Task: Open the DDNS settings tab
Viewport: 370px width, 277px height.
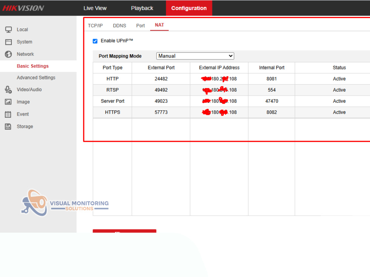Action: coord(120,26)
